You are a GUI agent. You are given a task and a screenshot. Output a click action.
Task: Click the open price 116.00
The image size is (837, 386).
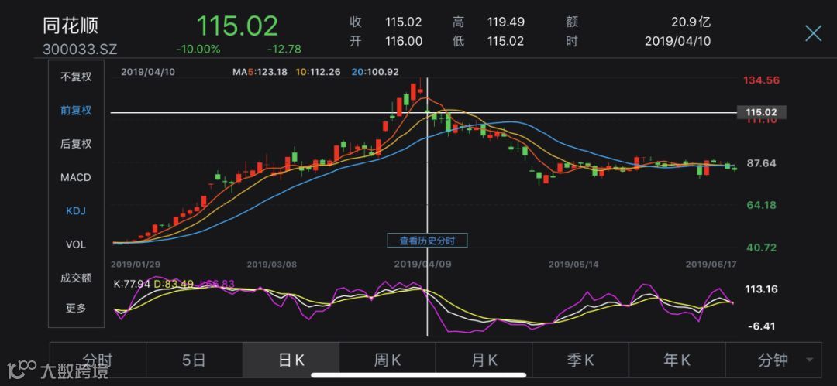pos(404,41)
